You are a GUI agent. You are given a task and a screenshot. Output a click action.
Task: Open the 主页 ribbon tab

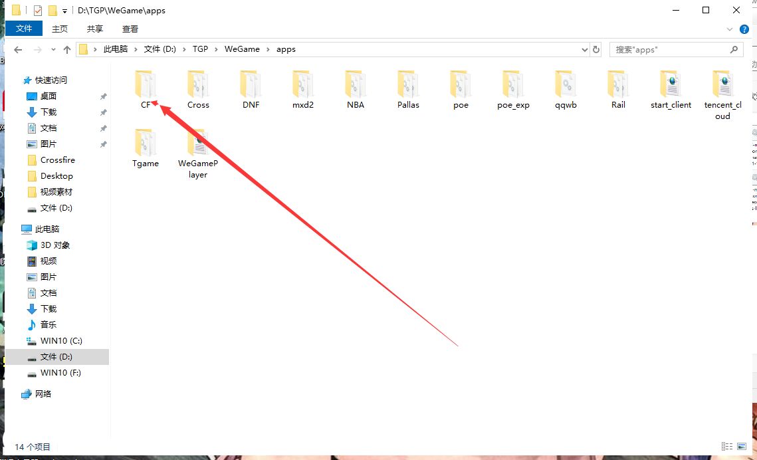coord(60,29)
